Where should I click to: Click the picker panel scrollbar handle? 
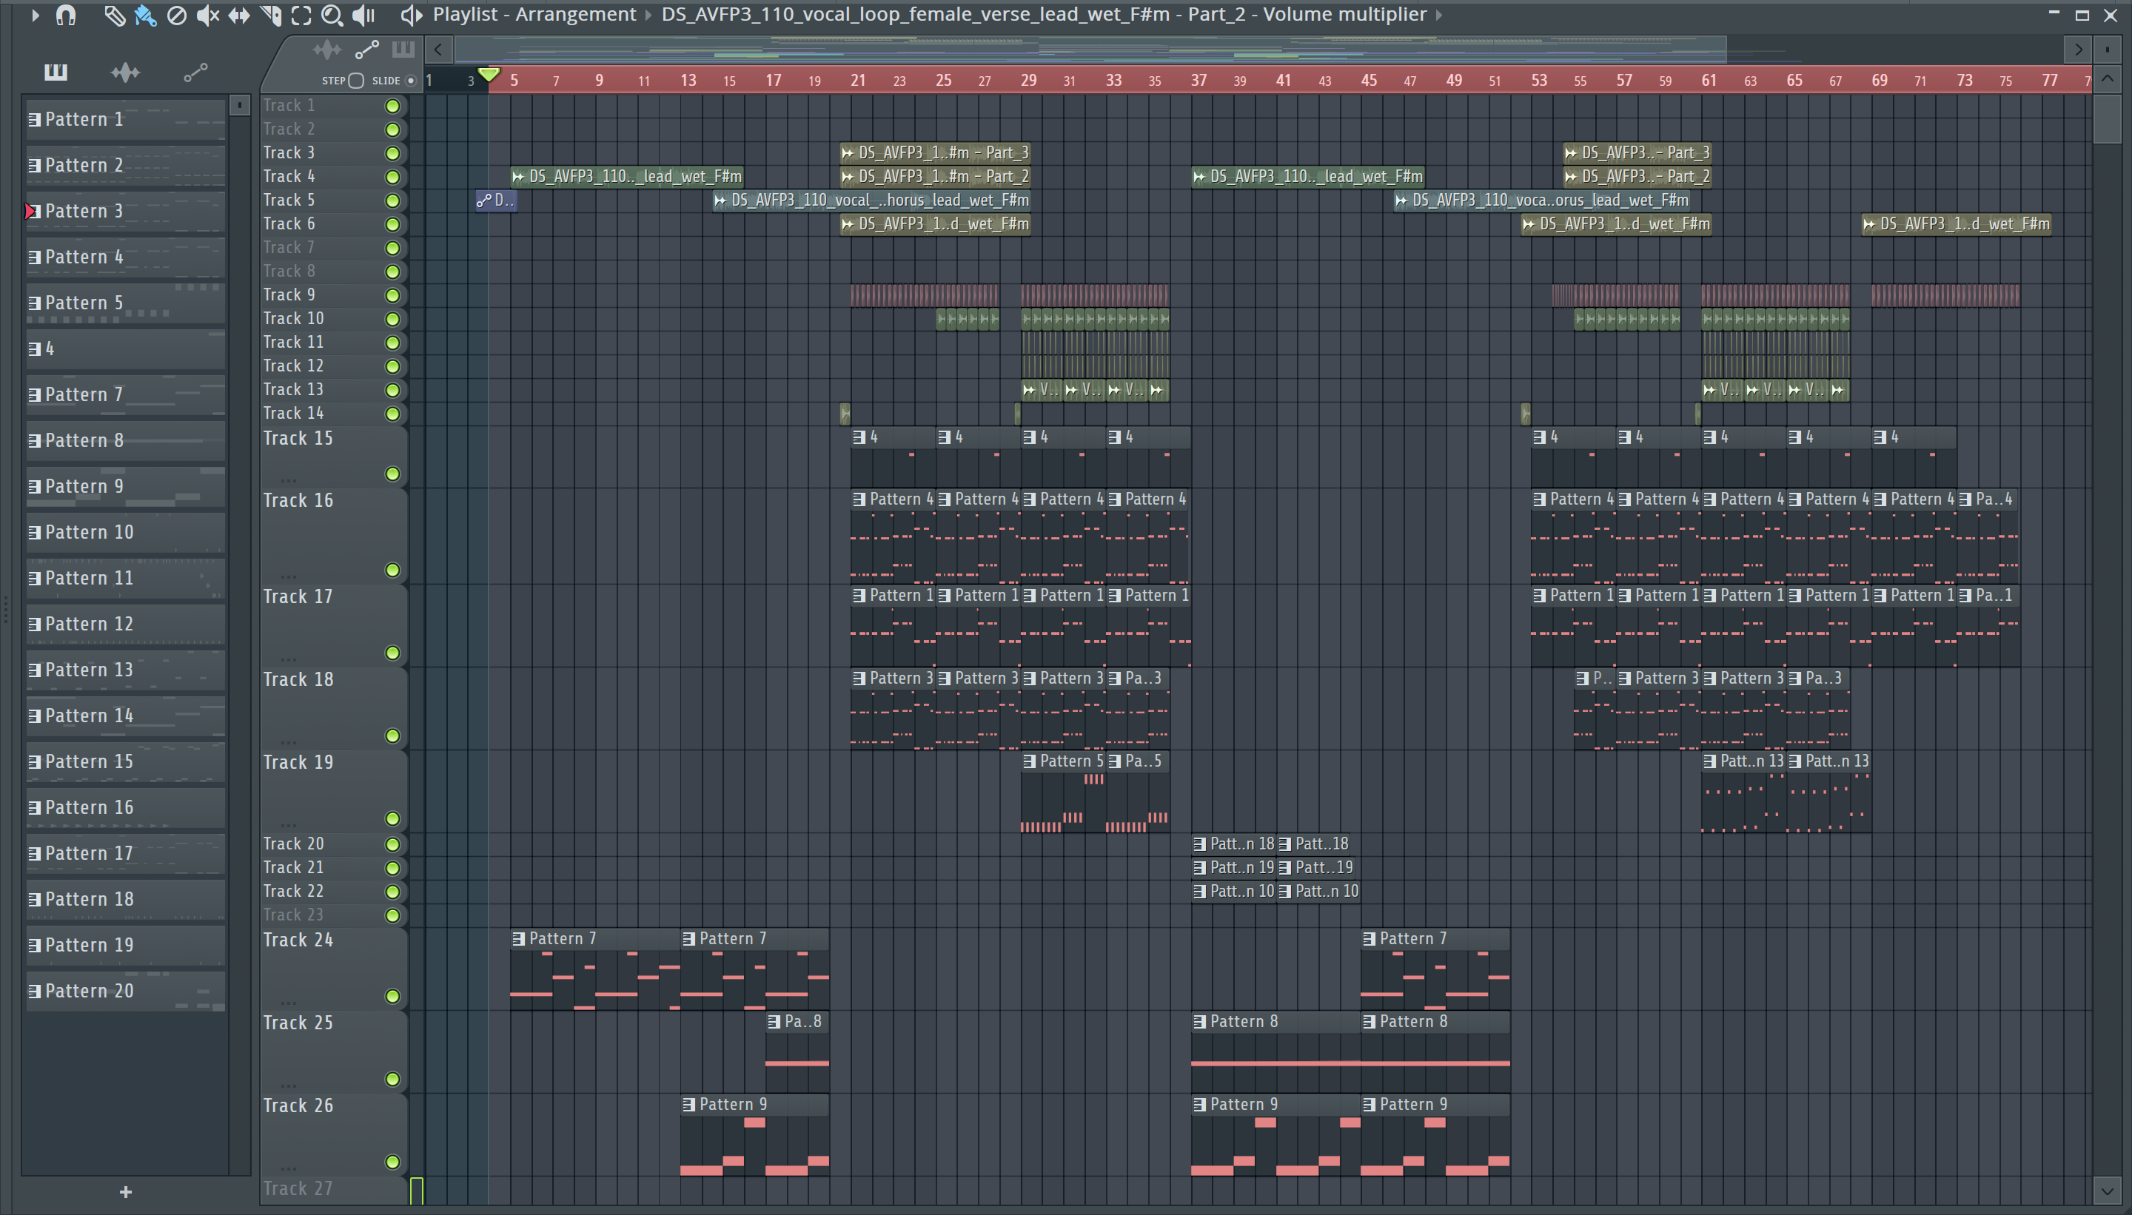click(x=240, y=105)
